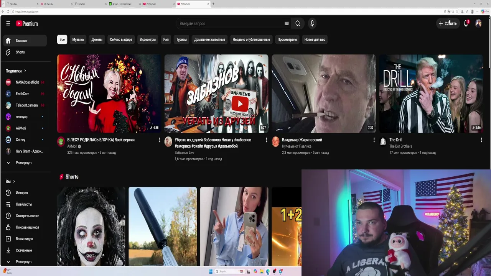Open the AiiMori channel in sidebar
Screen dimensions: 491x276
(x=25, y=128)
